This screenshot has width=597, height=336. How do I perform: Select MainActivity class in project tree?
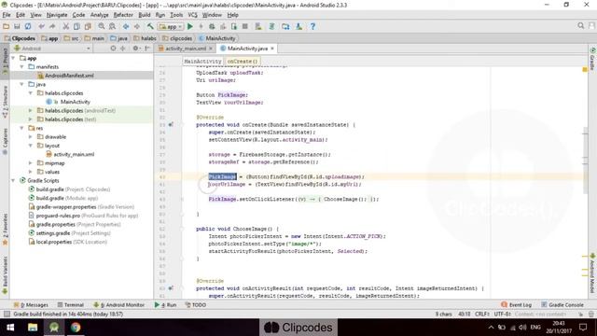75,102
